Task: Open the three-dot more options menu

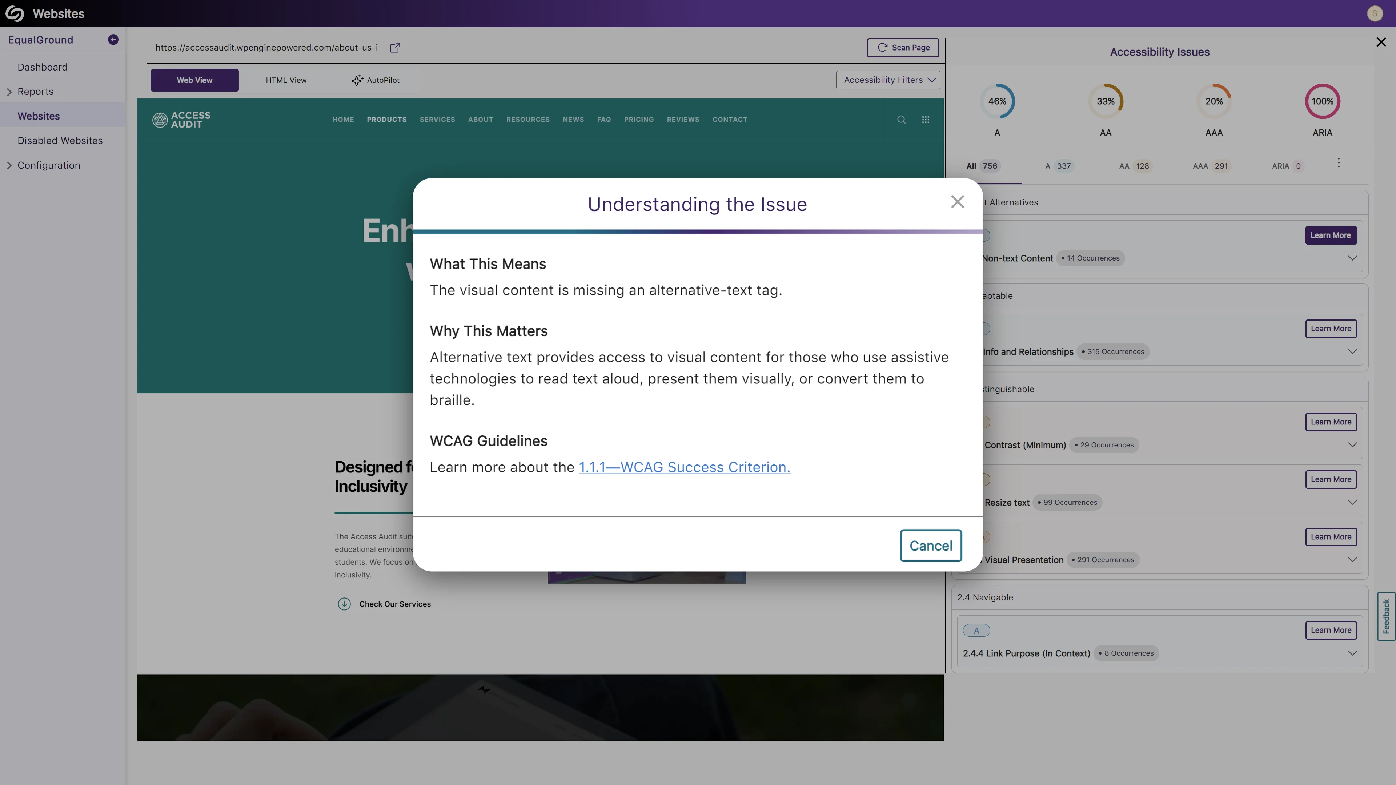Action: pos(1339,163)
